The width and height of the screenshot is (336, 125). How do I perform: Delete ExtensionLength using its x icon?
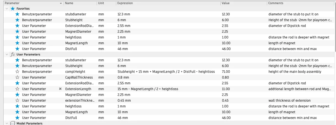pos(60,89)
